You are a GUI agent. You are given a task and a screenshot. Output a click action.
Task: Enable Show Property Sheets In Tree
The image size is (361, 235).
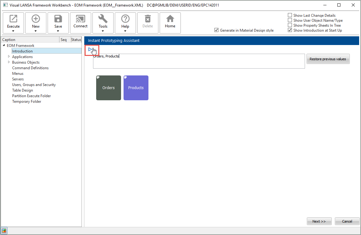[x=290, y=25]
